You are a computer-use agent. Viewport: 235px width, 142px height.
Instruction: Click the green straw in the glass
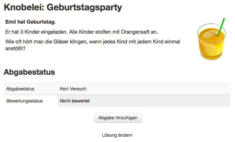click(221, 27)
